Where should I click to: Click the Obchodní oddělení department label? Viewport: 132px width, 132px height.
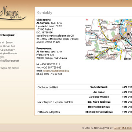[x=48, y=87]
